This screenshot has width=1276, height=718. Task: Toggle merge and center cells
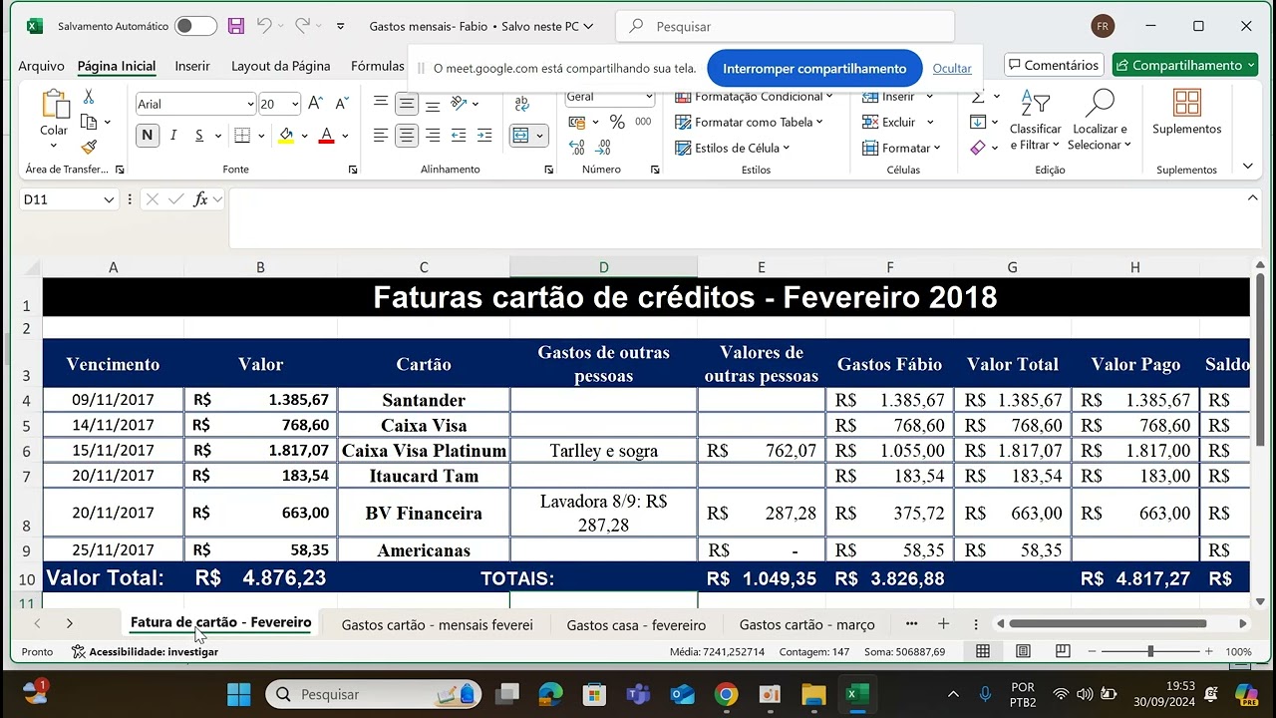pyautogui.click(x=520, y=136)
